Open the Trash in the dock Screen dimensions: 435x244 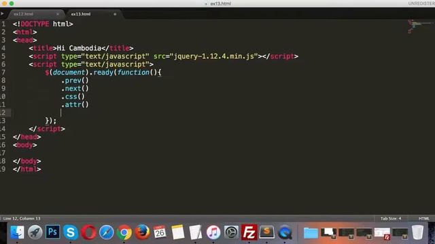[417, 232]
